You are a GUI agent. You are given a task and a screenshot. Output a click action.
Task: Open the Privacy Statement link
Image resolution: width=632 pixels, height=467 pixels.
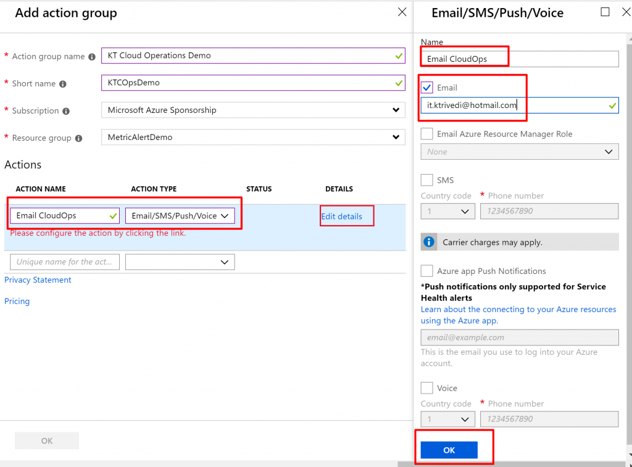[x=38, y=280]
